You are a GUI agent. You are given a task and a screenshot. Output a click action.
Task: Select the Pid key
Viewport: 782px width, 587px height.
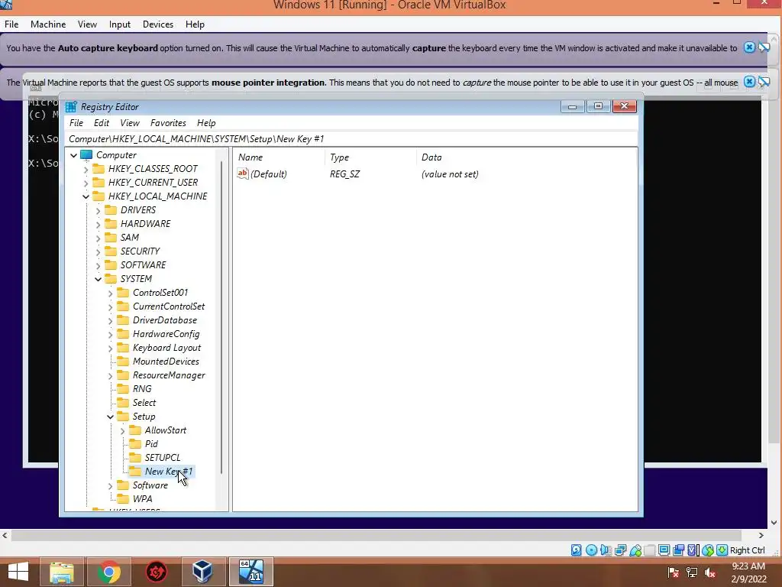[151, 444]
